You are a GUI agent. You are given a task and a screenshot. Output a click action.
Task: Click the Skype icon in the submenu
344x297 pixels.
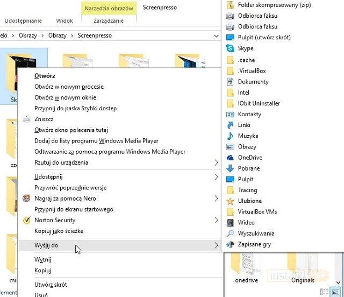[230, 48]
